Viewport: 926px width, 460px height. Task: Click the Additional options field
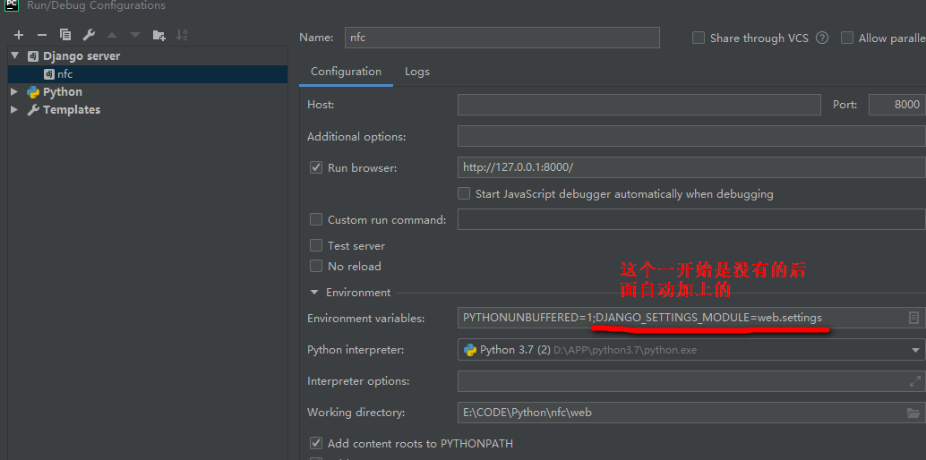point(691,136)
